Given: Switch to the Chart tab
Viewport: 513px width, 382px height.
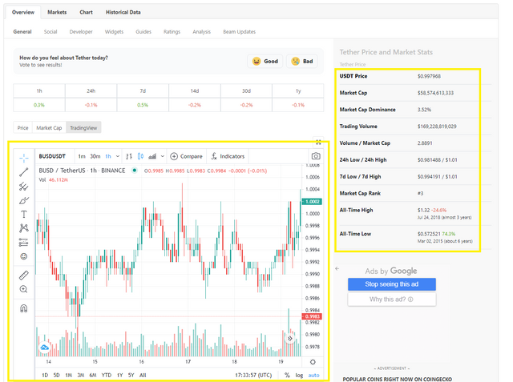Looking at the screenshot, I should (x=86, y=12).
